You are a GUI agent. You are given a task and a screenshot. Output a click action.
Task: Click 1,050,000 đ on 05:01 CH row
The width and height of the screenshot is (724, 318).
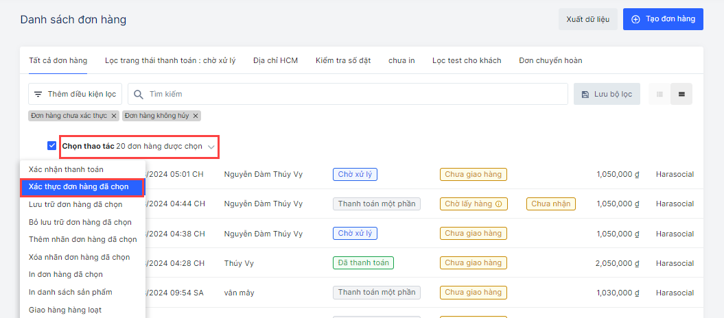[618, 174]
